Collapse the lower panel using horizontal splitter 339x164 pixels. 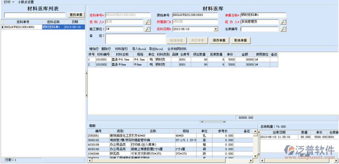click(x=213, y=122)
